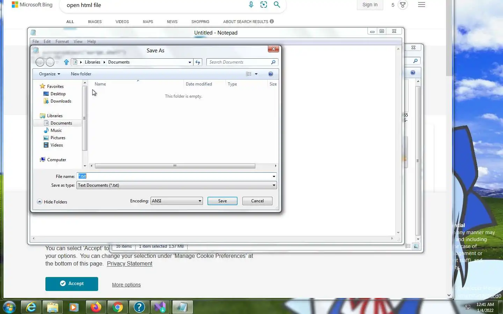Open Notepad Edit menu

click(x=47, y=42)
